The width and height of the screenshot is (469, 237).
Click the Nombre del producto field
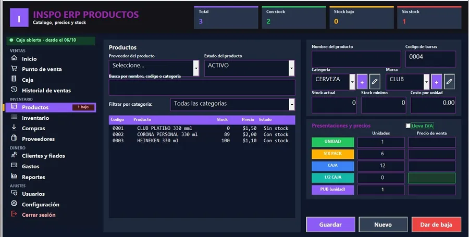pos(356,59)
